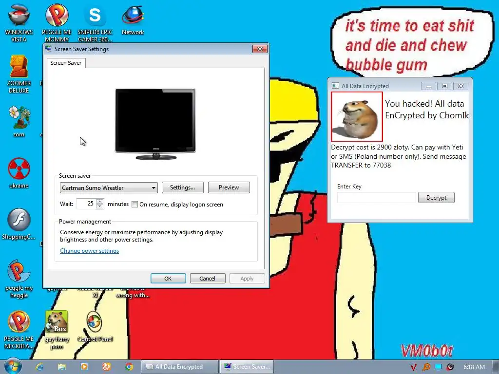Close the Screen Saver Settings window

point(260,49)
